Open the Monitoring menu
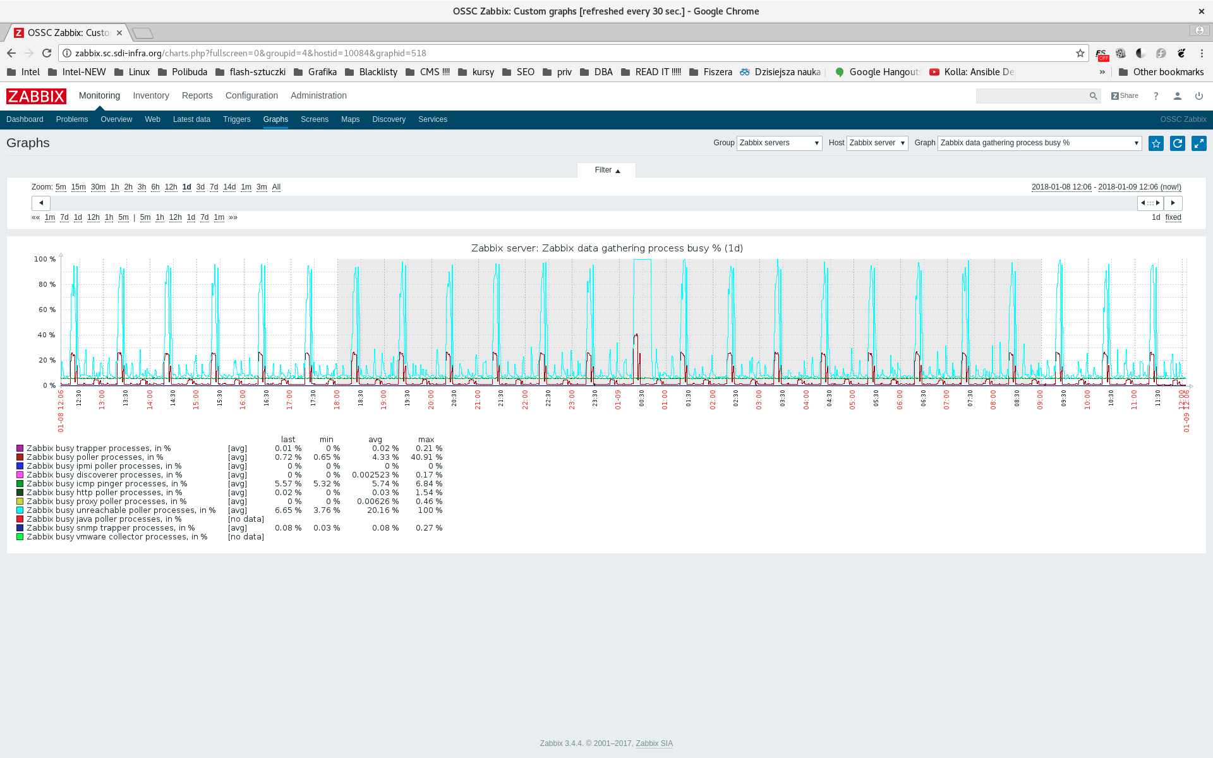 [99, 96]
